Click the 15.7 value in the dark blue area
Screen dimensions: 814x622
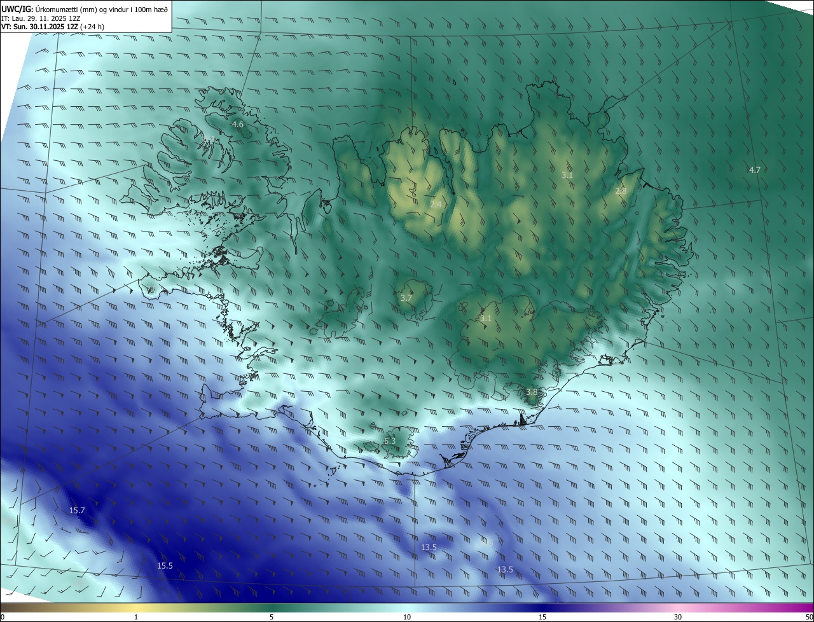[77, 510]
